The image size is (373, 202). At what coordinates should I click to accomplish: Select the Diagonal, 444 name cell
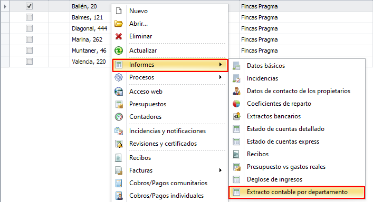pyautogui.click(x=90, y=28)
